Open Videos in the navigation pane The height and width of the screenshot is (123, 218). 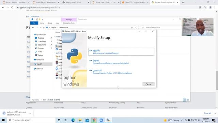point(40,55)
